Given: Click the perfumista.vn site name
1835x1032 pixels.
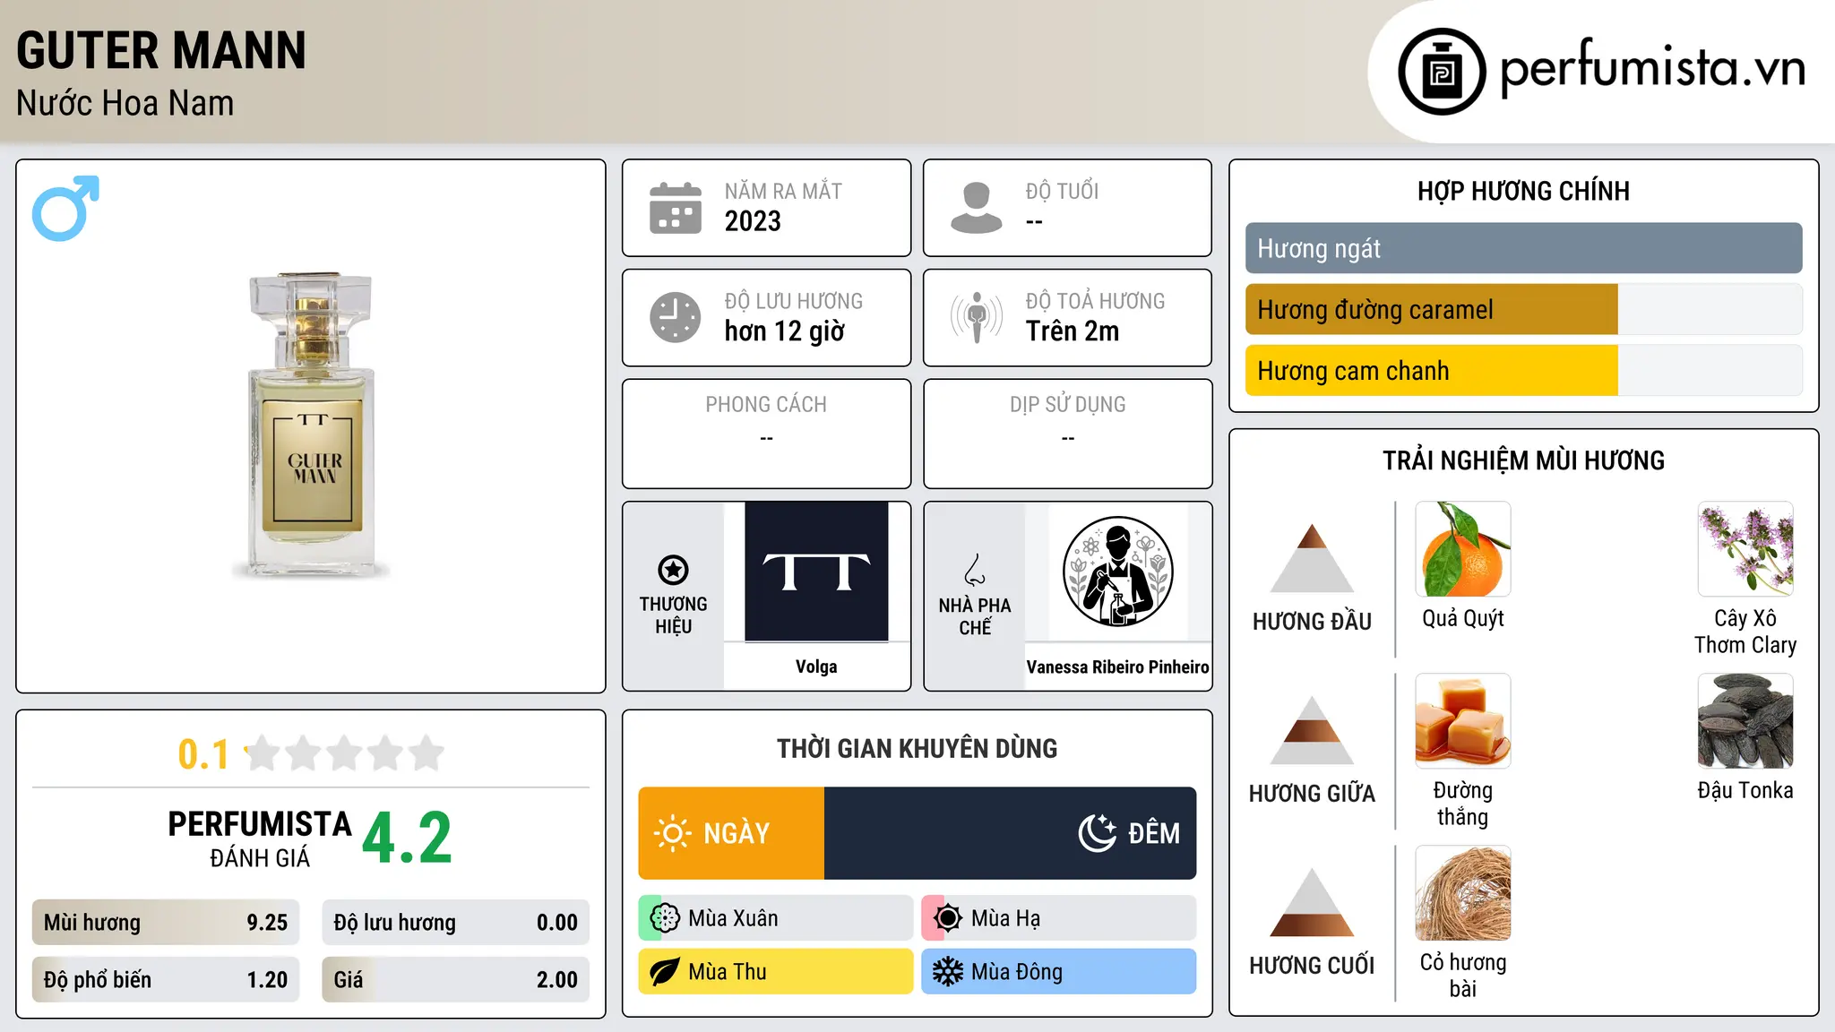Looking at the screenshot, I should coord(1653,68).
